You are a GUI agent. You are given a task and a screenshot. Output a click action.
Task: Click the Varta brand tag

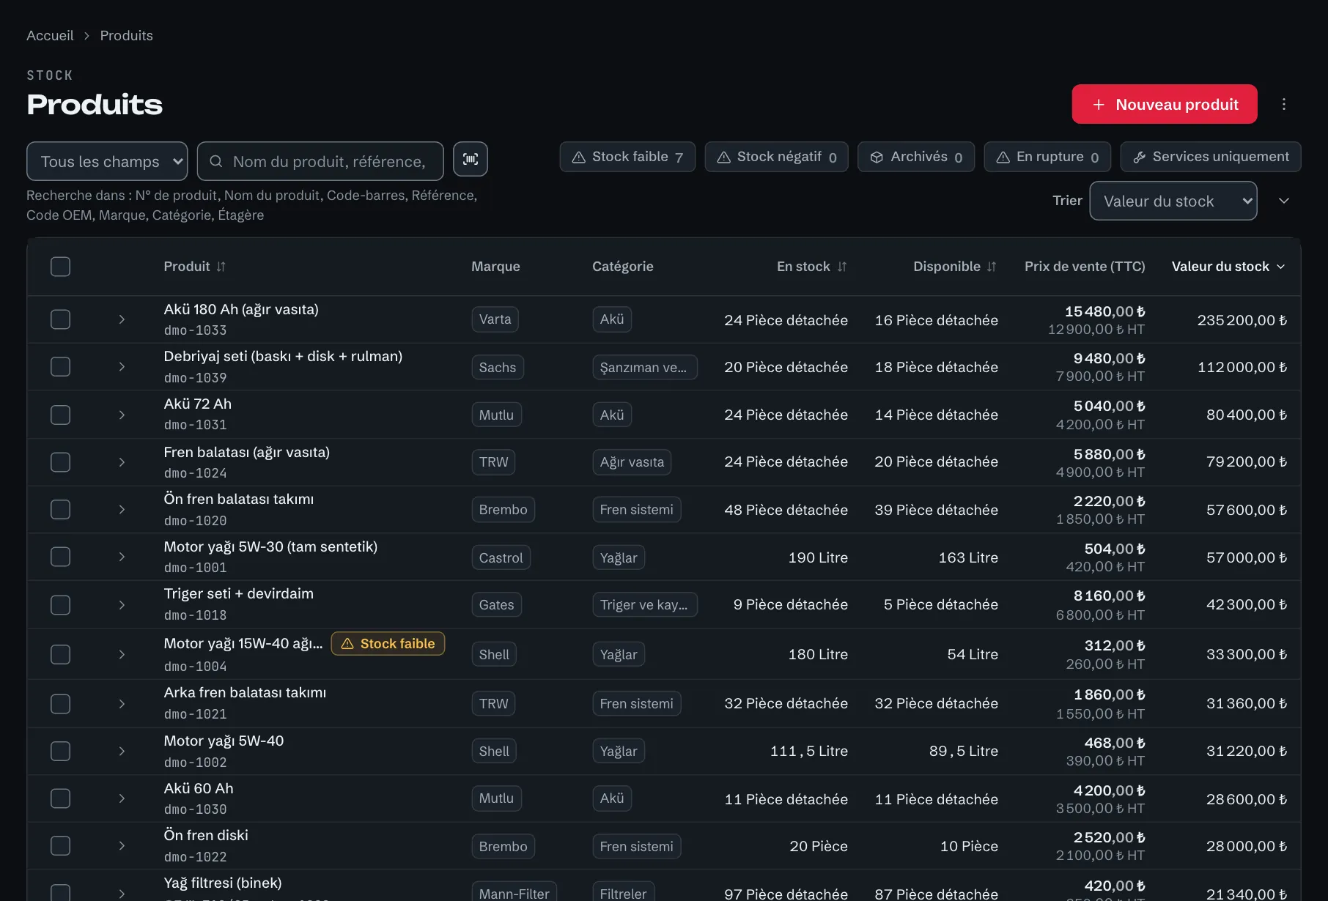coord(495,319)
